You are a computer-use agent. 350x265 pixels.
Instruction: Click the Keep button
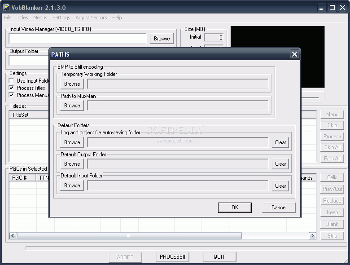click(x=332, y=212)
